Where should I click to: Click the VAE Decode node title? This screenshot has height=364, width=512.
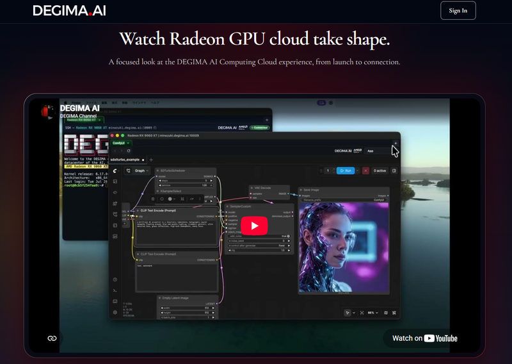click(262, 188)
